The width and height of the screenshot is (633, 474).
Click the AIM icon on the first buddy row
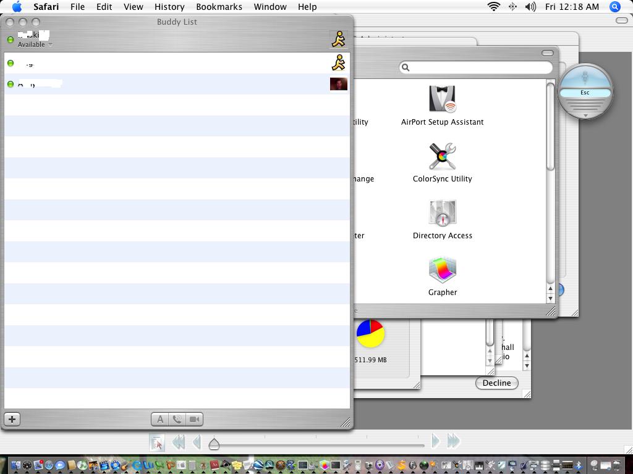click(x=339, y=63)
